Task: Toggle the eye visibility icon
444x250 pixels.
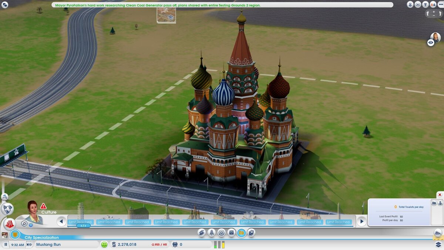Action: coord(431,43)
